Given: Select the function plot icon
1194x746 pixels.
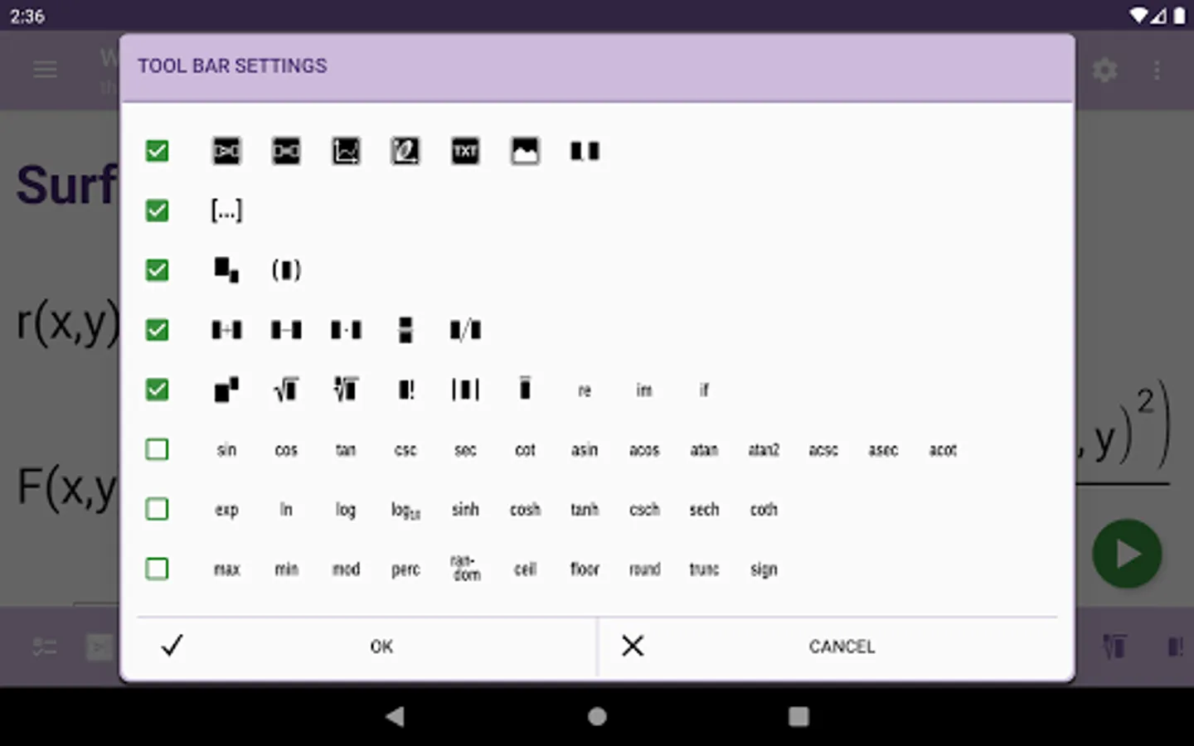Looking at the screenshot, I should pos(346,151).
